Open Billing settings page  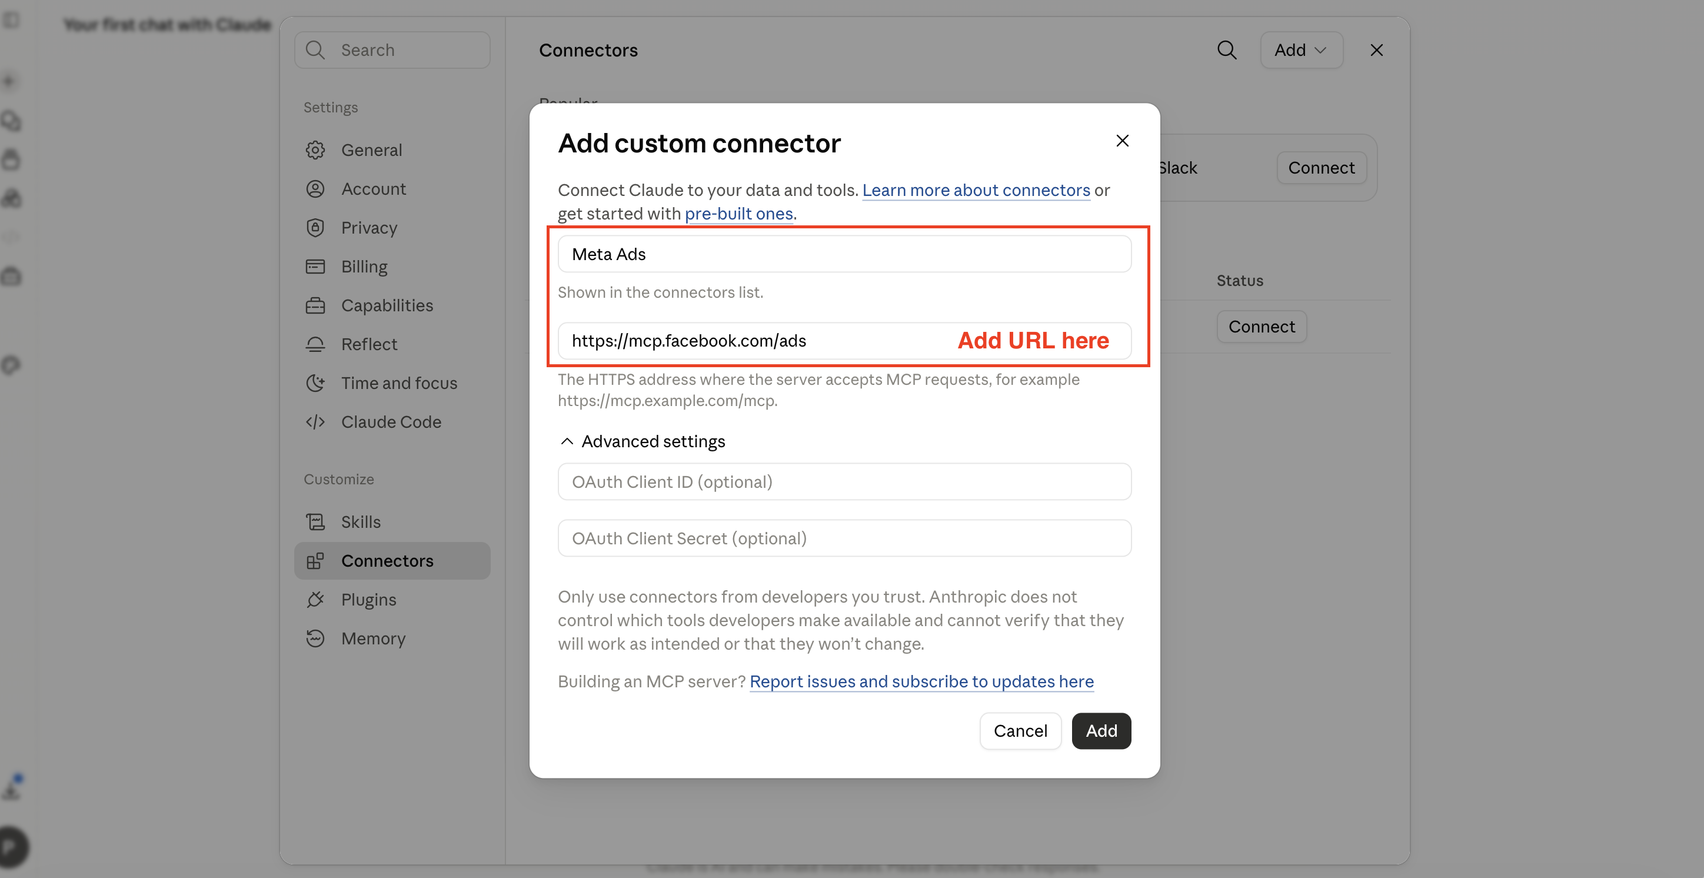392,267
